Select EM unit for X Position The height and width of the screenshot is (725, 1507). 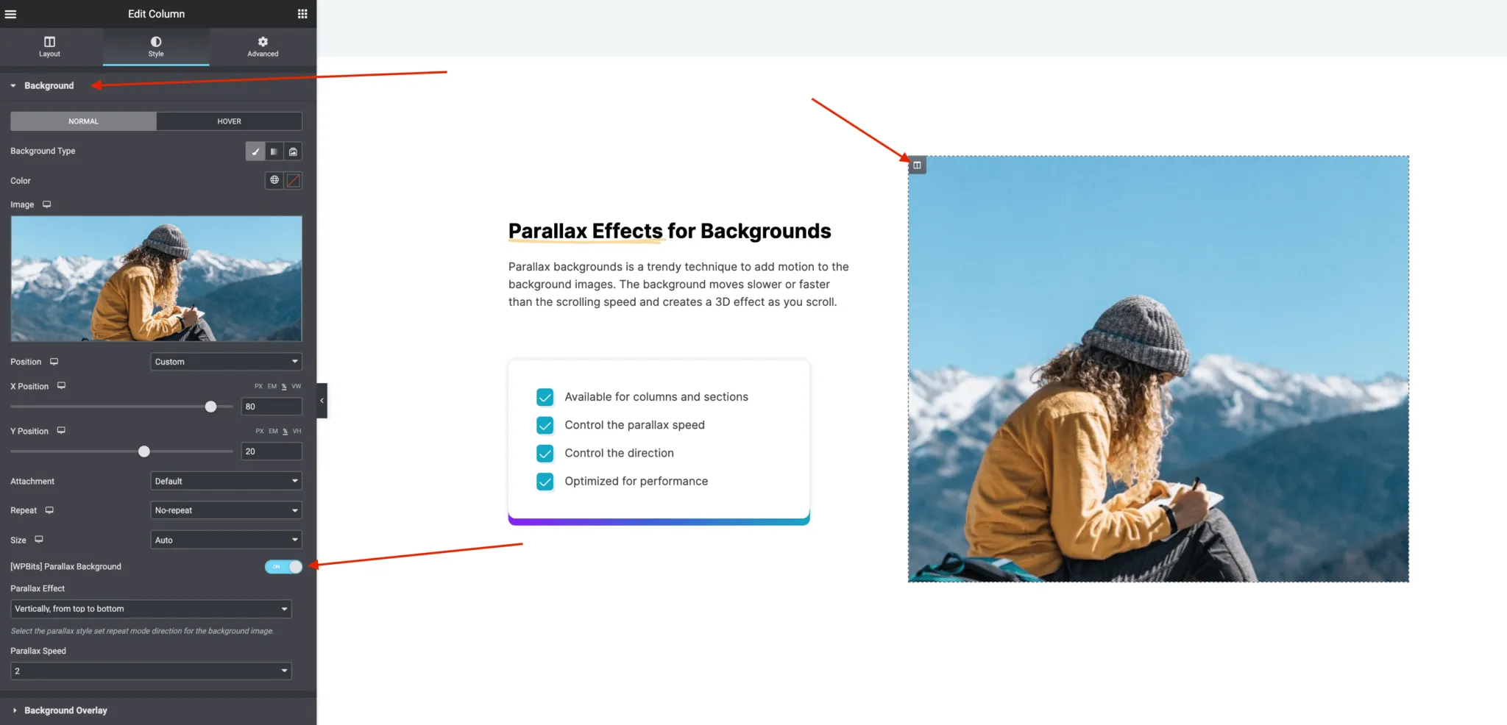[272, 386]
